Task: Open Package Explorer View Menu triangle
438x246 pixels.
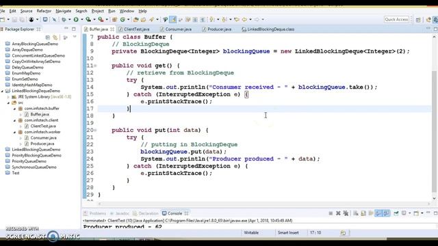Action: (x=75, y=37)
